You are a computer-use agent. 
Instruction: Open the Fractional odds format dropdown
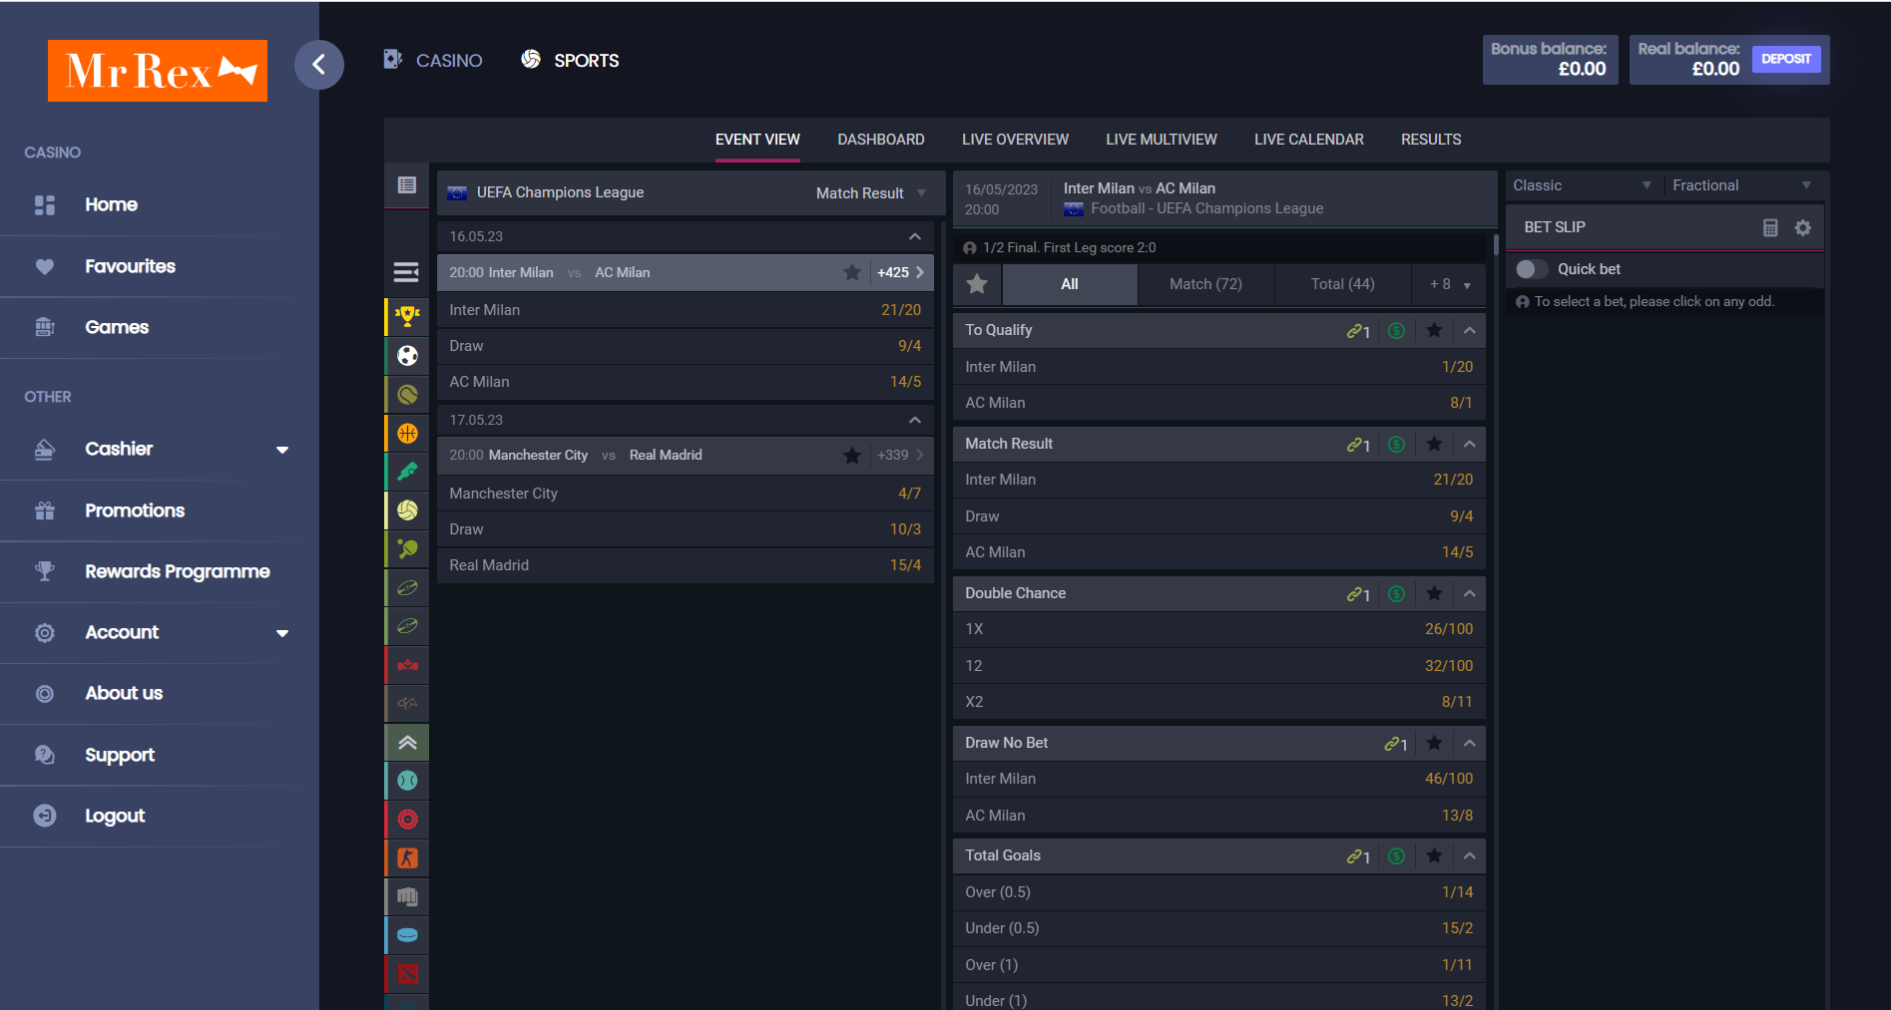(1743, 184)
